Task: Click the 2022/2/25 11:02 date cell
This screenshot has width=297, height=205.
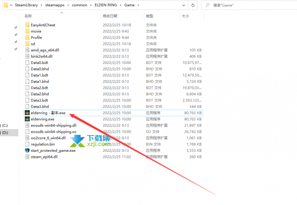Action: (x=117, y=156)
